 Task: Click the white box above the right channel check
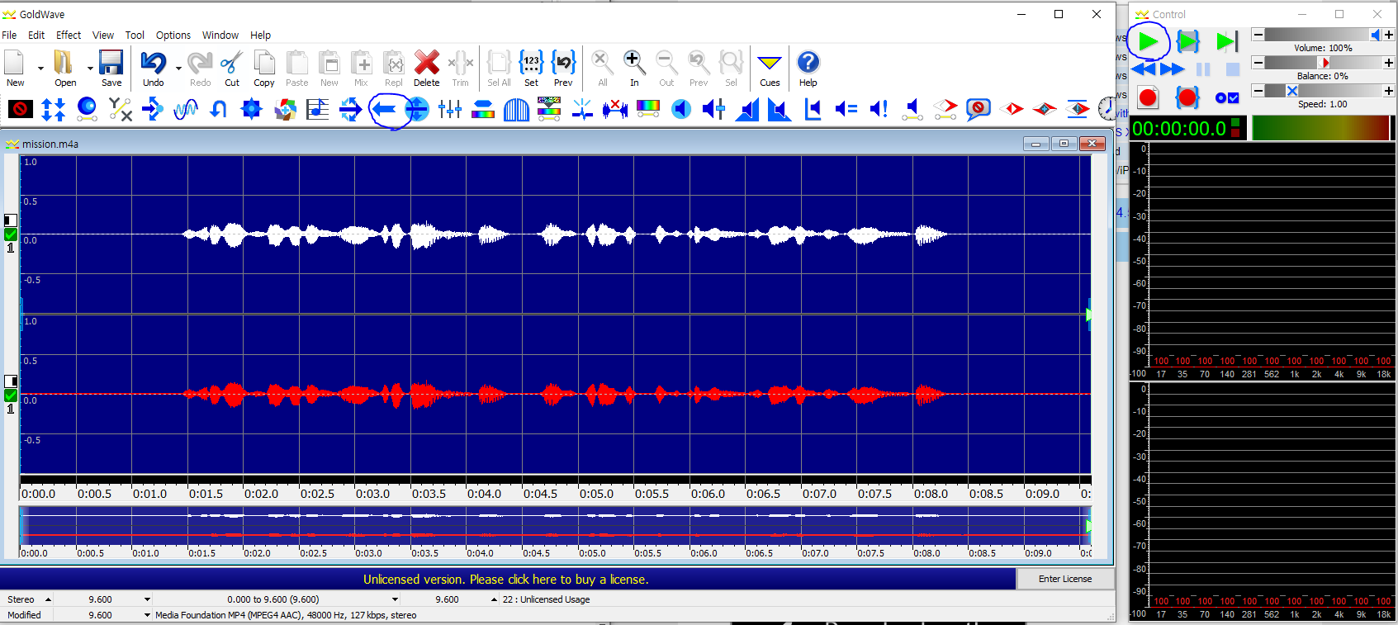[x=11, y=381]
